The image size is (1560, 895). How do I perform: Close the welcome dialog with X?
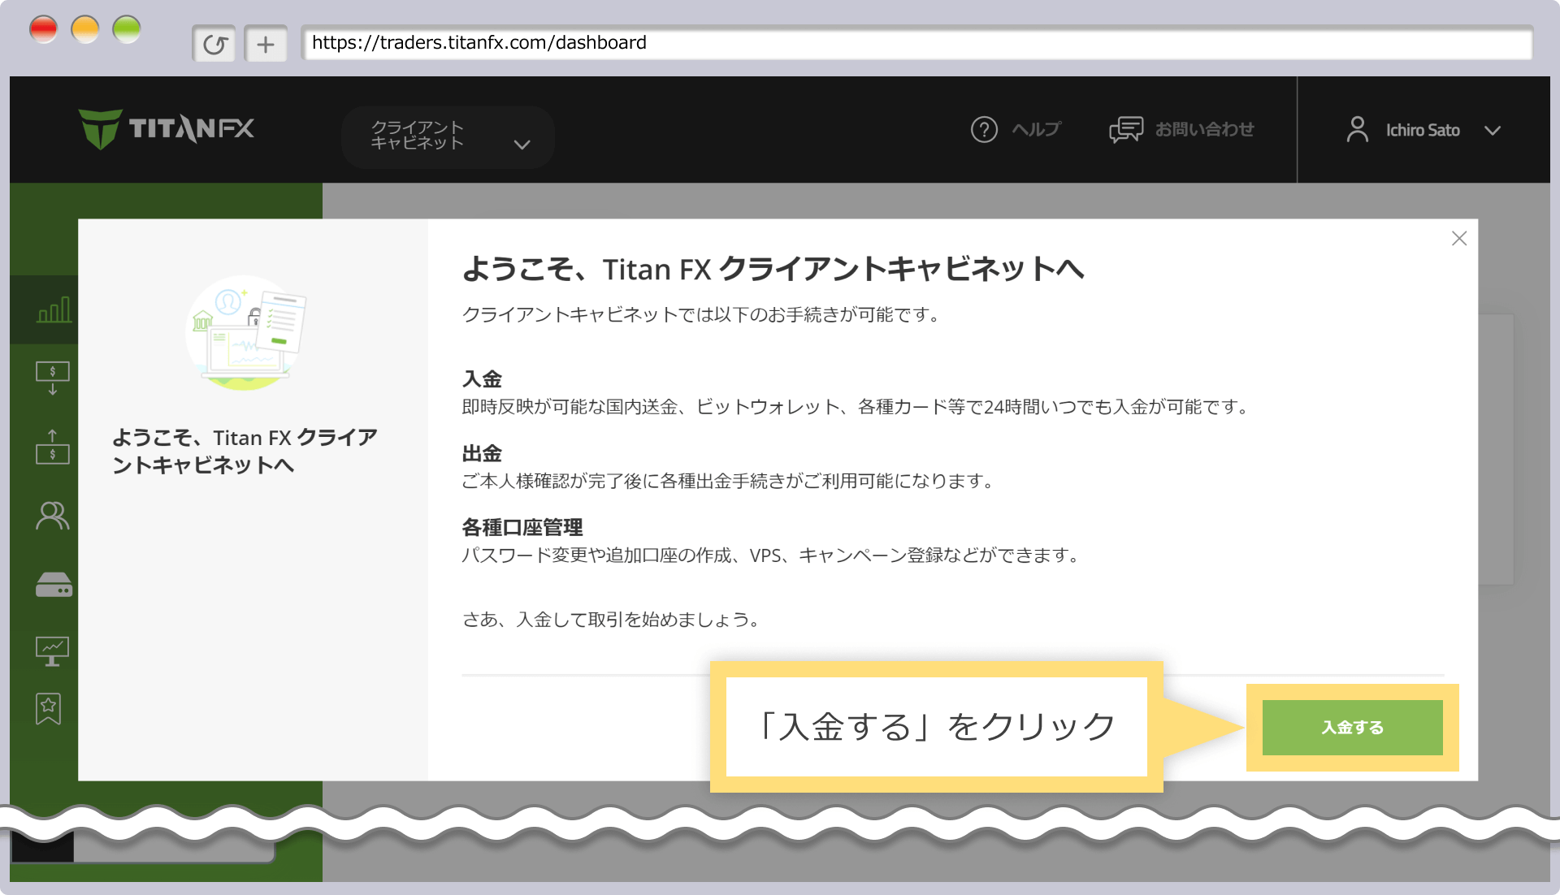click(1459, 238)
